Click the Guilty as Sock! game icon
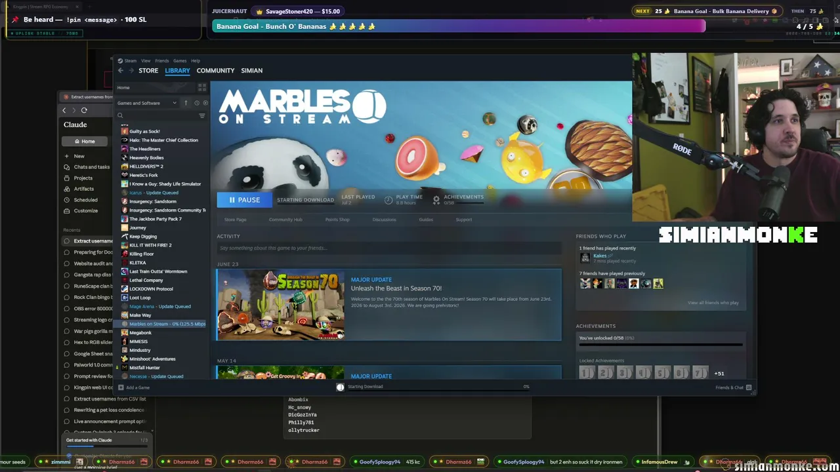This screenshot has height=472, width=840. pos(125,131)
